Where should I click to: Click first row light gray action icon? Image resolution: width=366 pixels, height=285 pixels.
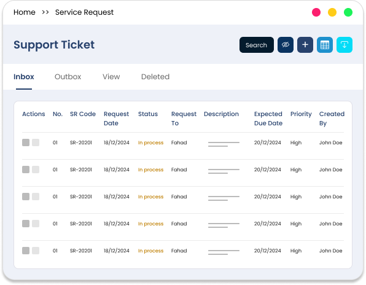(x=36, y=142)
